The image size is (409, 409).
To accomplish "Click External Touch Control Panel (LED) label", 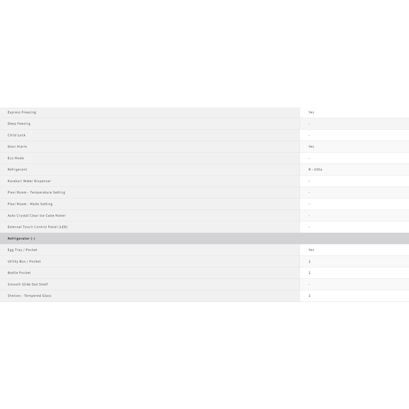I will coord(38,227).
